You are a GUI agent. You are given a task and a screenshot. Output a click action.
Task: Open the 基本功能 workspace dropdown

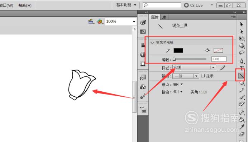point(126,5)
